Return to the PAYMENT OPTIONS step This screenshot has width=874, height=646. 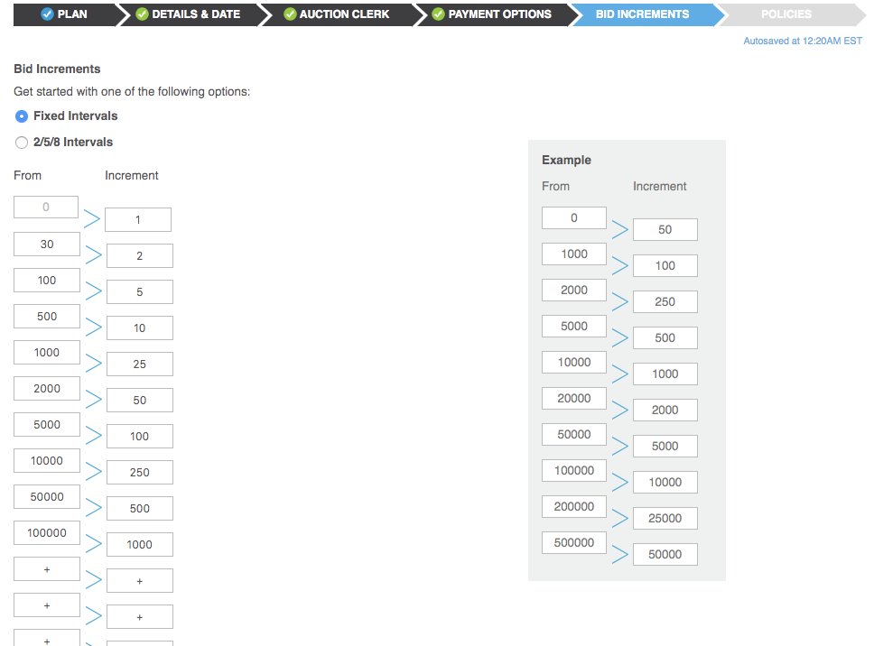click(492, 14)
